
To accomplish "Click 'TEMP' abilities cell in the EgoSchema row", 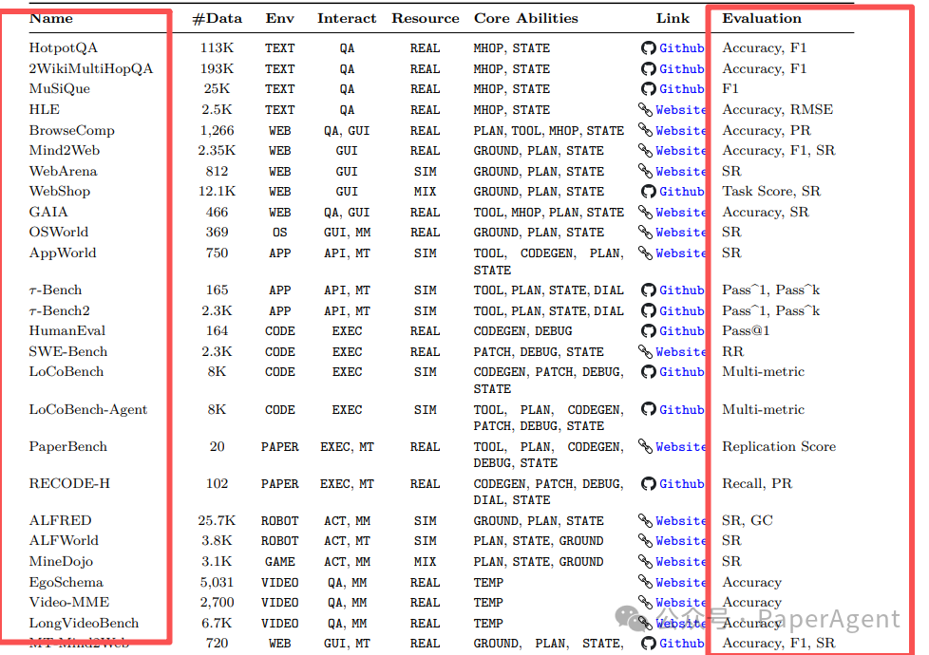I will point(488,583).
